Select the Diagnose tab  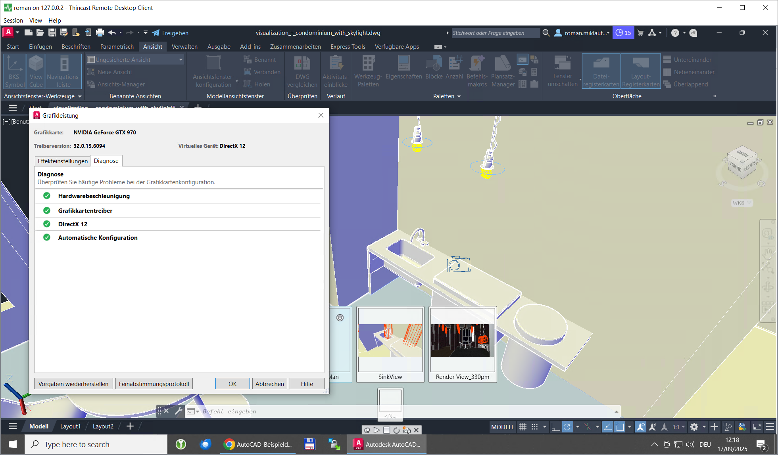pyautogui.click(x=106, y=161)
